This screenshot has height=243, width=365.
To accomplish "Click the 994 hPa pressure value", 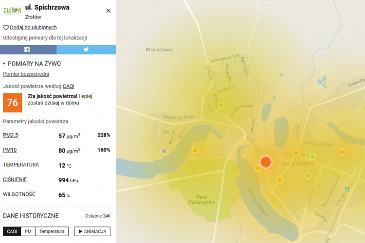I will pos(68,180).
